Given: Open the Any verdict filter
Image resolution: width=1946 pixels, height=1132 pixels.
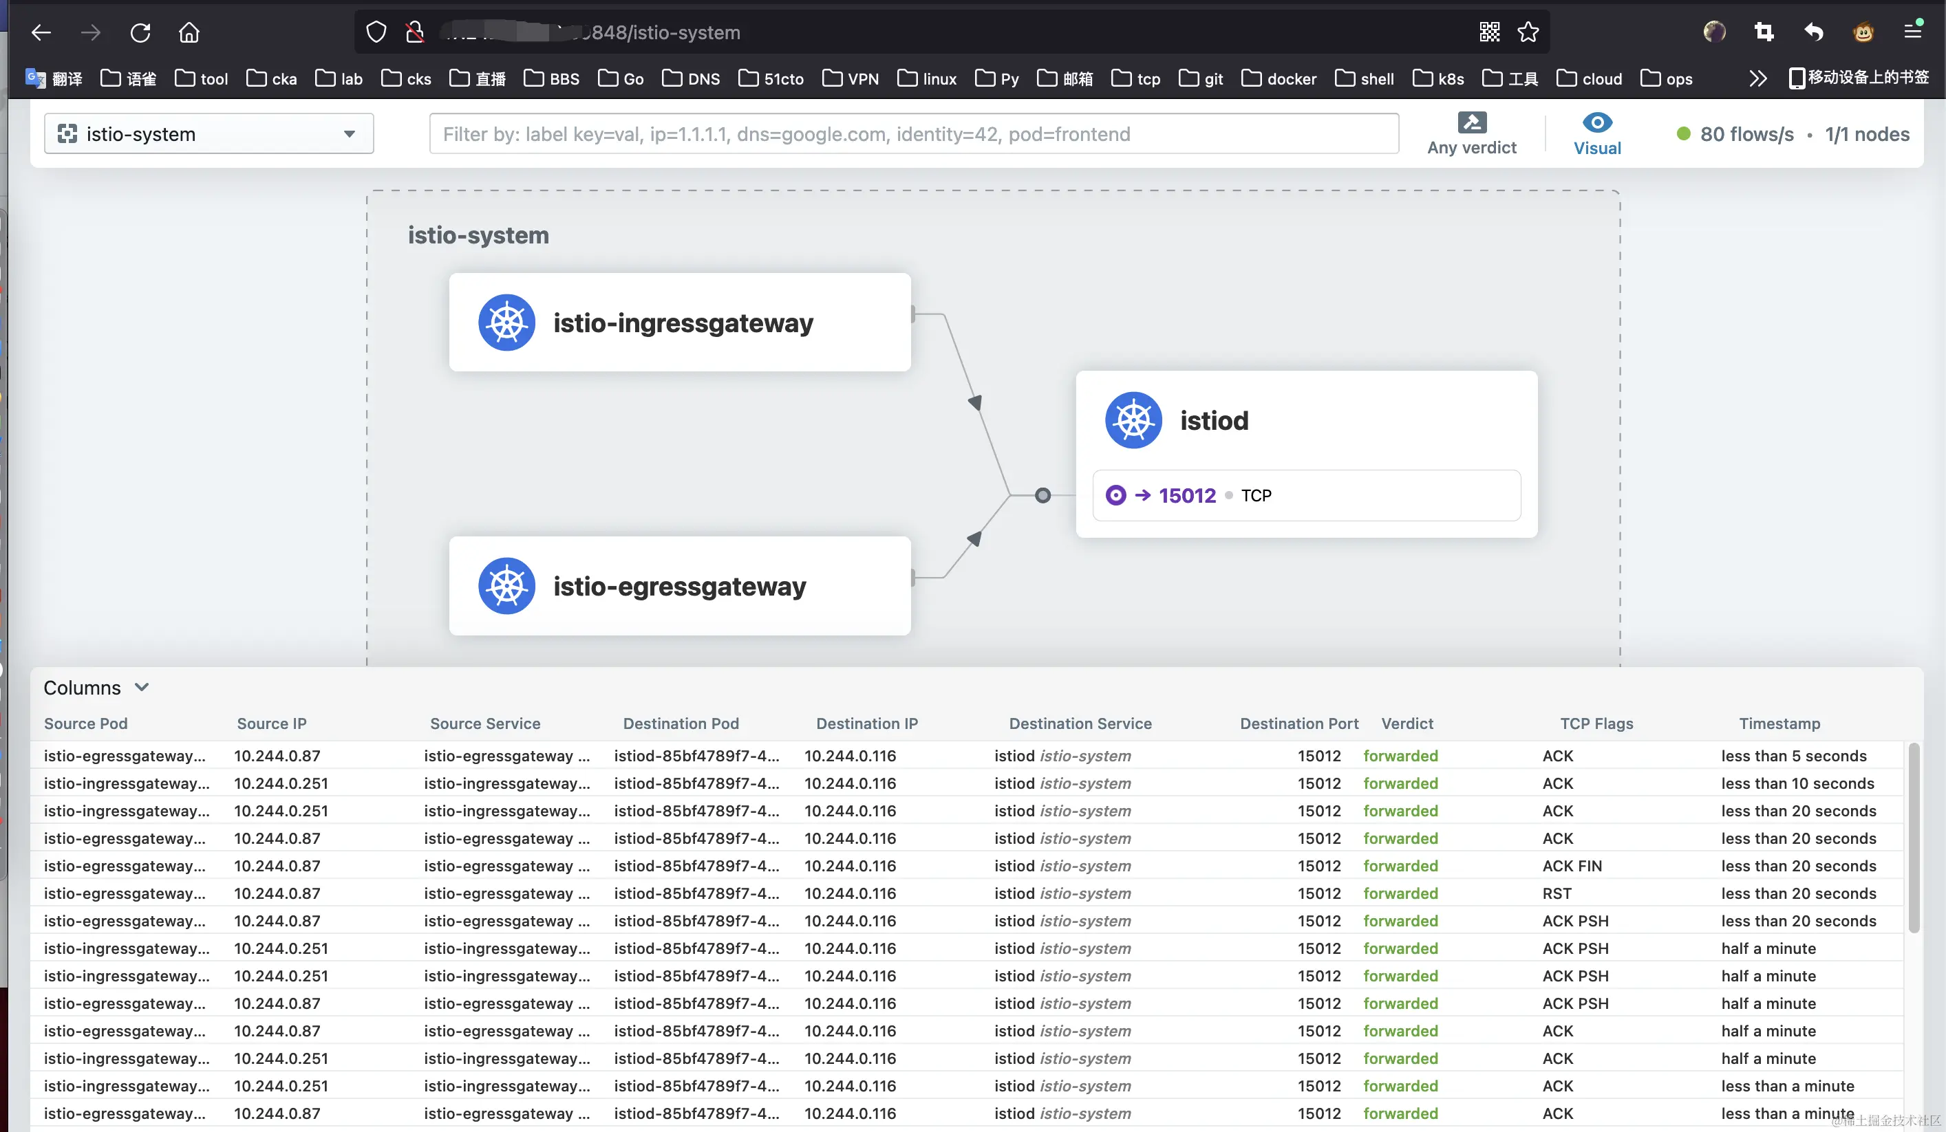Looking at the screenshot, I should point(1472,133).
